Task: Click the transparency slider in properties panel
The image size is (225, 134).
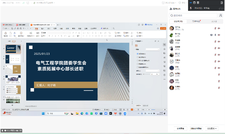Action: tap(146, 74)
